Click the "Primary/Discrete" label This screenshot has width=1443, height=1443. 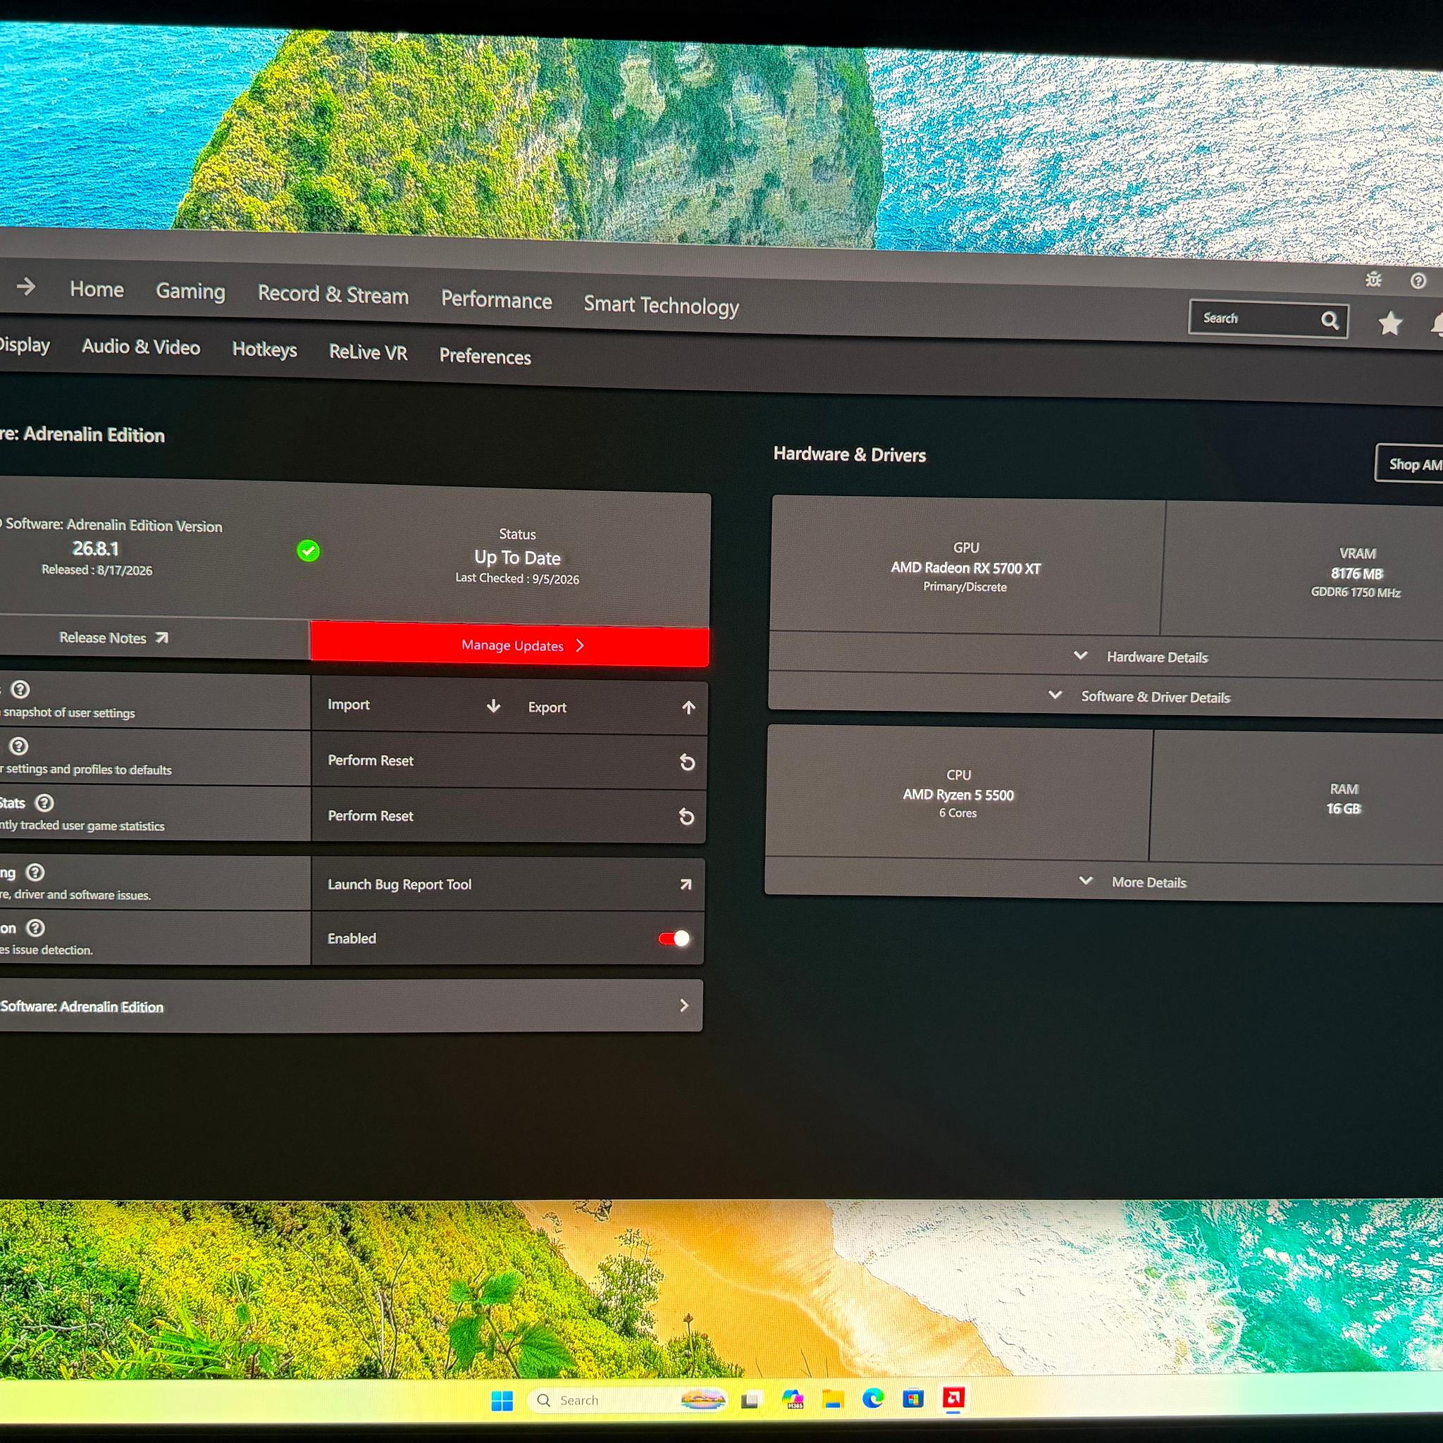[x=965, y=587]
